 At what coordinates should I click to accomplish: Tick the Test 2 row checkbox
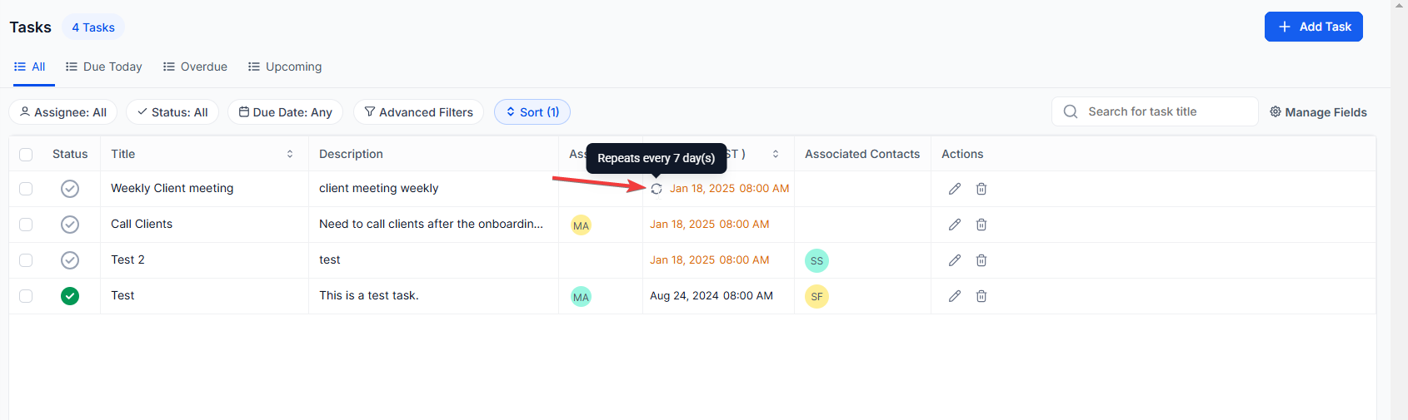point(26,260)
